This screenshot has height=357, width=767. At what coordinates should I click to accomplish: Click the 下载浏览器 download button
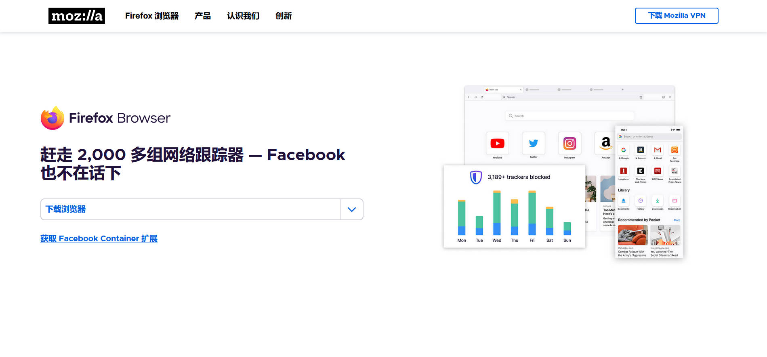click(191, 209)
